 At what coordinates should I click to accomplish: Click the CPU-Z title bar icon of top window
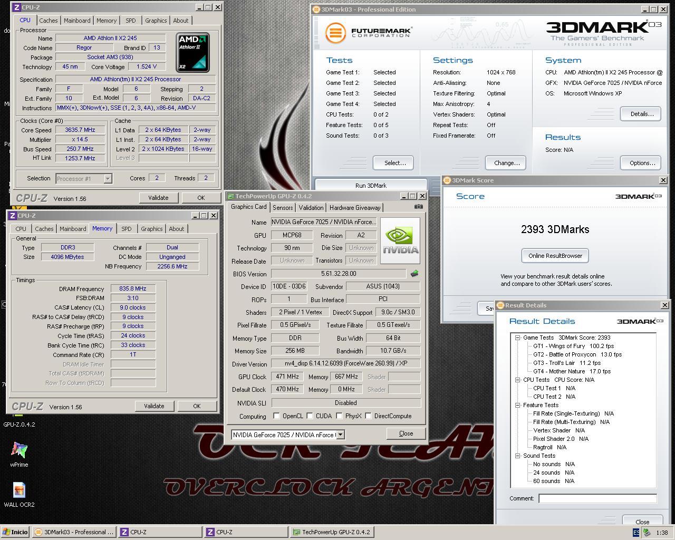coord(16,7)
